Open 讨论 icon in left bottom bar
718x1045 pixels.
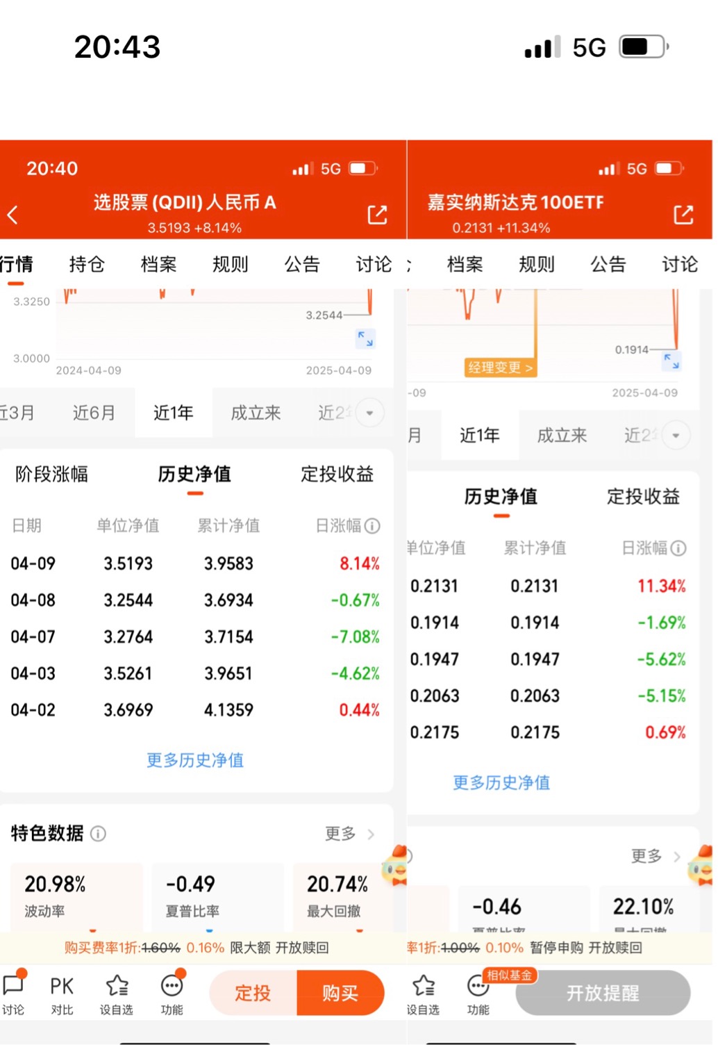point(14,994)
